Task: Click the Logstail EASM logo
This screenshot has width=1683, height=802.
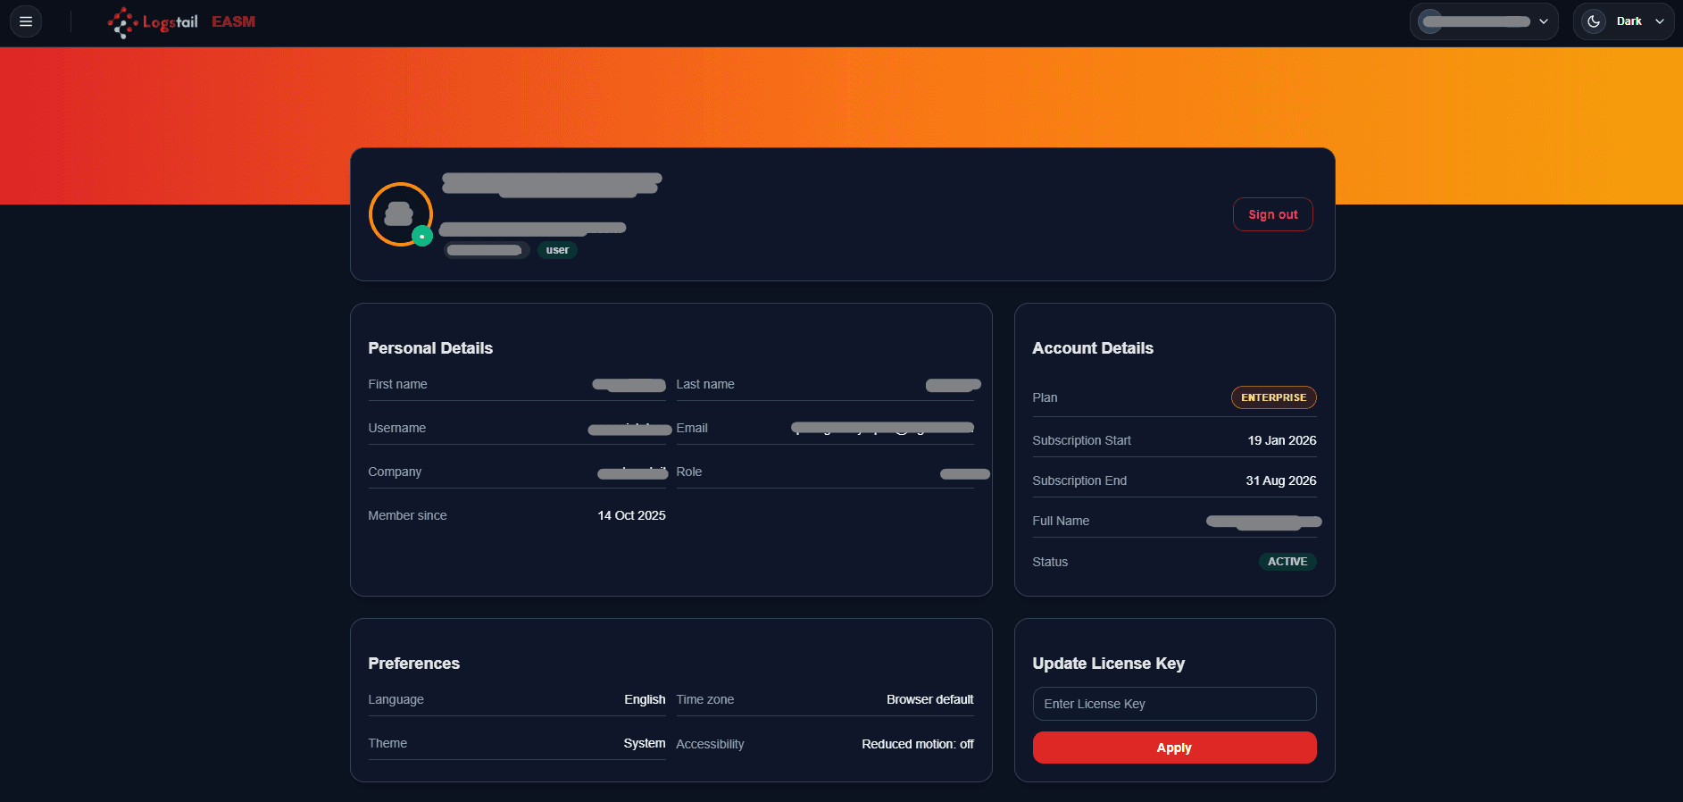Action: tap(181, 22)
